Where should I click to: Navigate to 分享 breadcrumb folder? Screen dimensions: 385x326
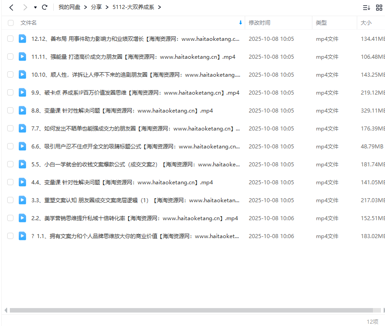[x=96, y=7]
